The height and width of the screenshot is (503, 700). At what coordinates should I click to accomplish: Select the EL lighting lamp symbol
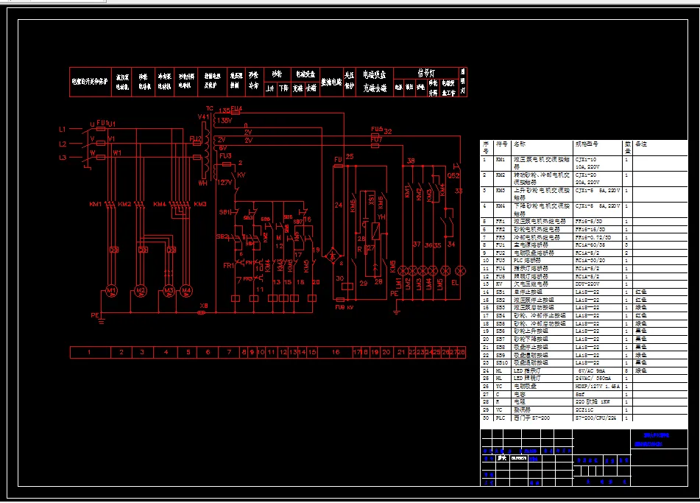tap(460, 271)
